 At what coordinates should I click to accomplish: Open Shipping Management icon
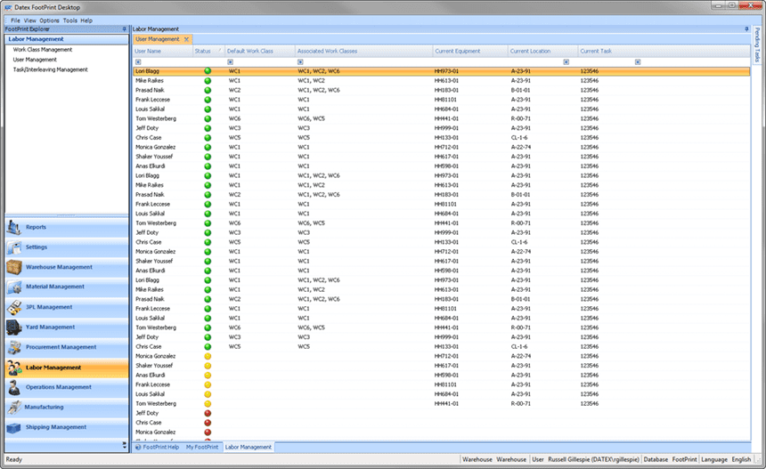13,427
